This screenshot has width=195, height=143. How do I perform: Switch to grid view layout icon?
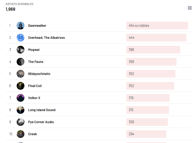click(190, 8)
